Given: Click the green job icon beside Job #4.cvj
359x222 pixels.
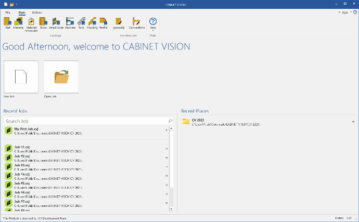Looking at the screenshot, I should (8, 176).
